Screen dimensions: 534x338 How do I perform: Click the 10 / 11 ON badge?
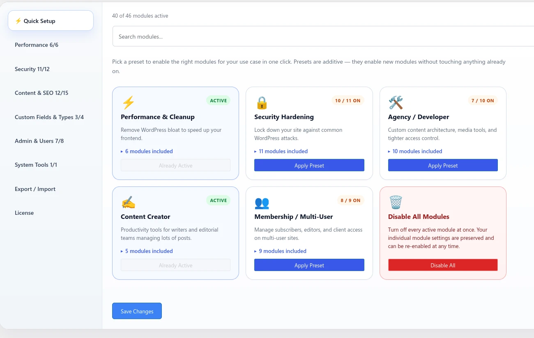348,101
